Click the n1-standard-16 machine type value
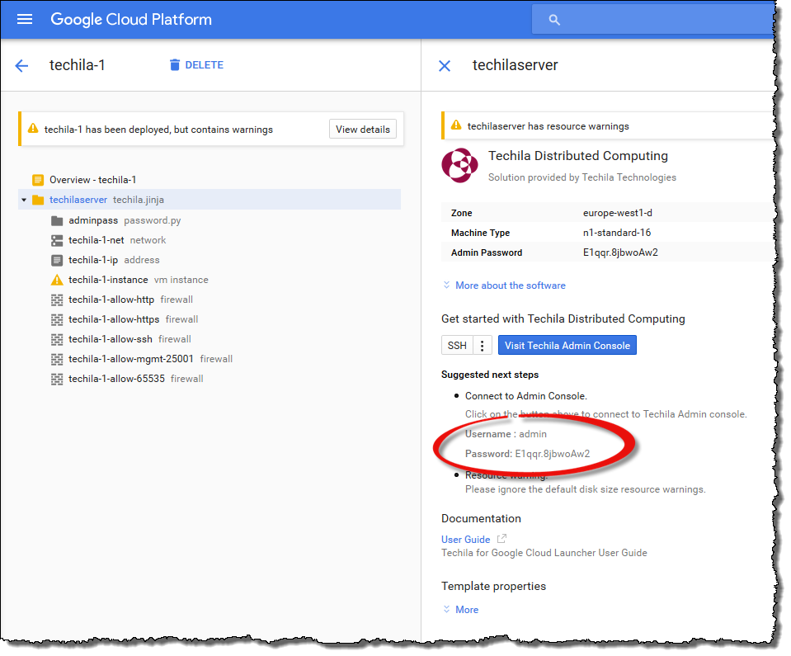The height and width of the screenshot is (656, 791). click(x=617, y=233)
